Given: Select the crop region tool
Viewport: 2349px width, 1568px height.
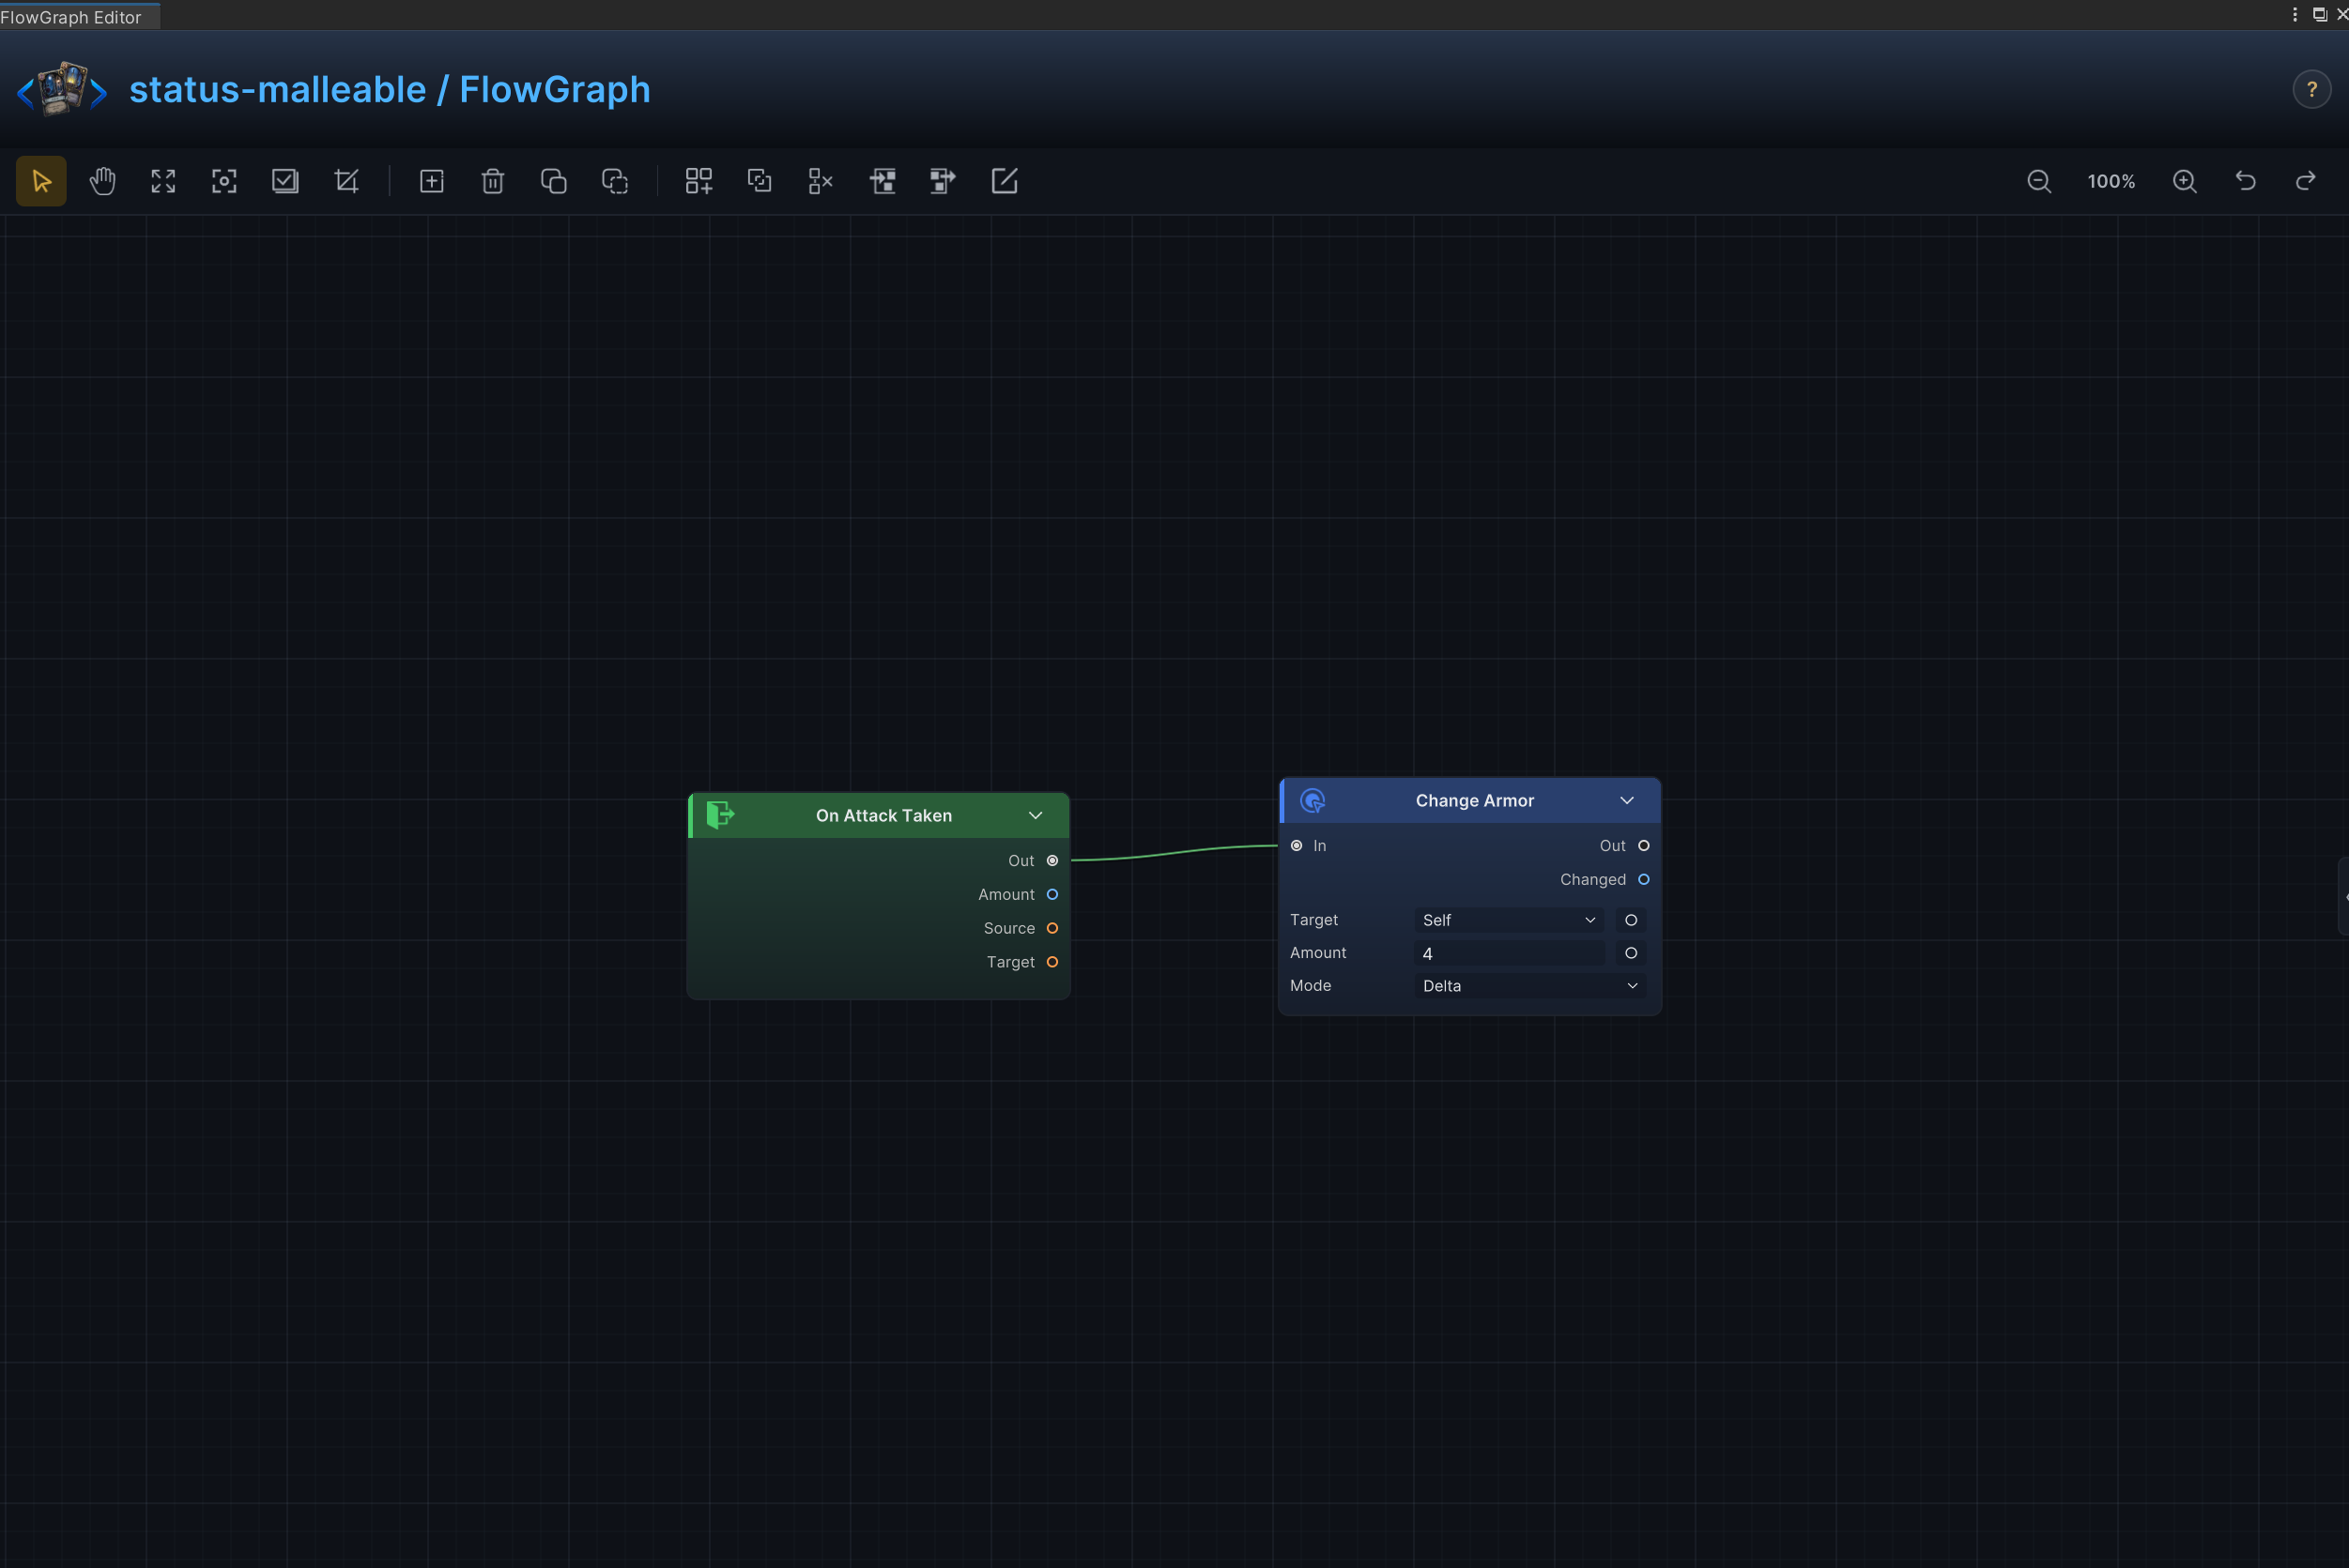Looking at the screenshot, I should 346,181.
